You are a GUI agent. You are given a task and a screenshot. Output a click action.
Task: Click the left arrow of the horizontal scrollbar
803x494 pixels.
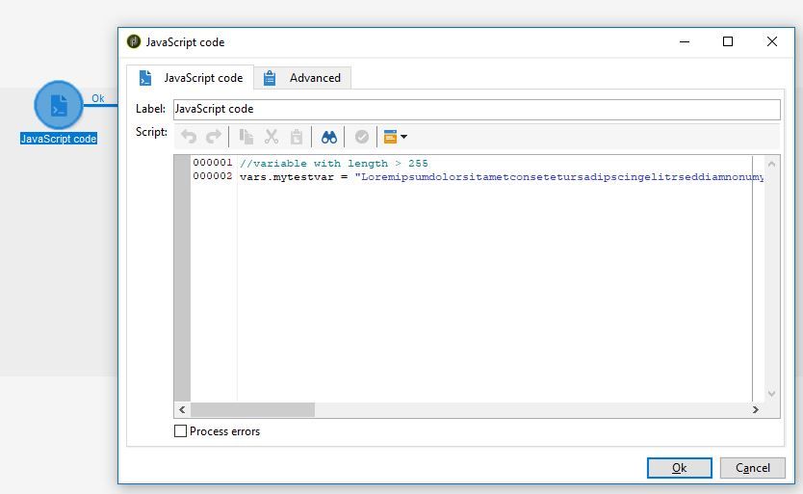[x=182, y=410]
